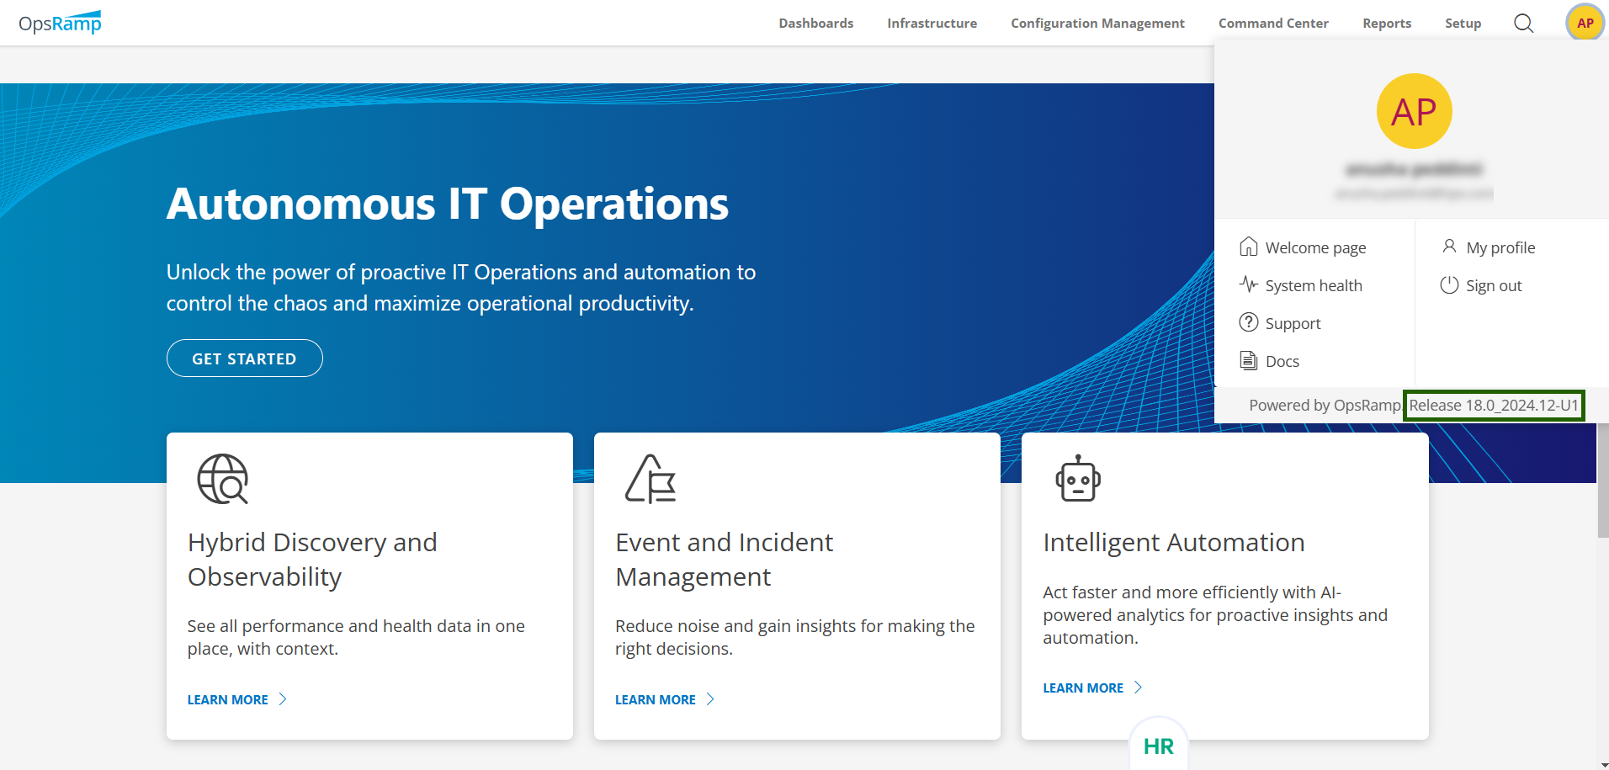Screen dimensions: 1609x770
Task: Click Learn More under Event and Incident Management
Action: tap(656, 699)
